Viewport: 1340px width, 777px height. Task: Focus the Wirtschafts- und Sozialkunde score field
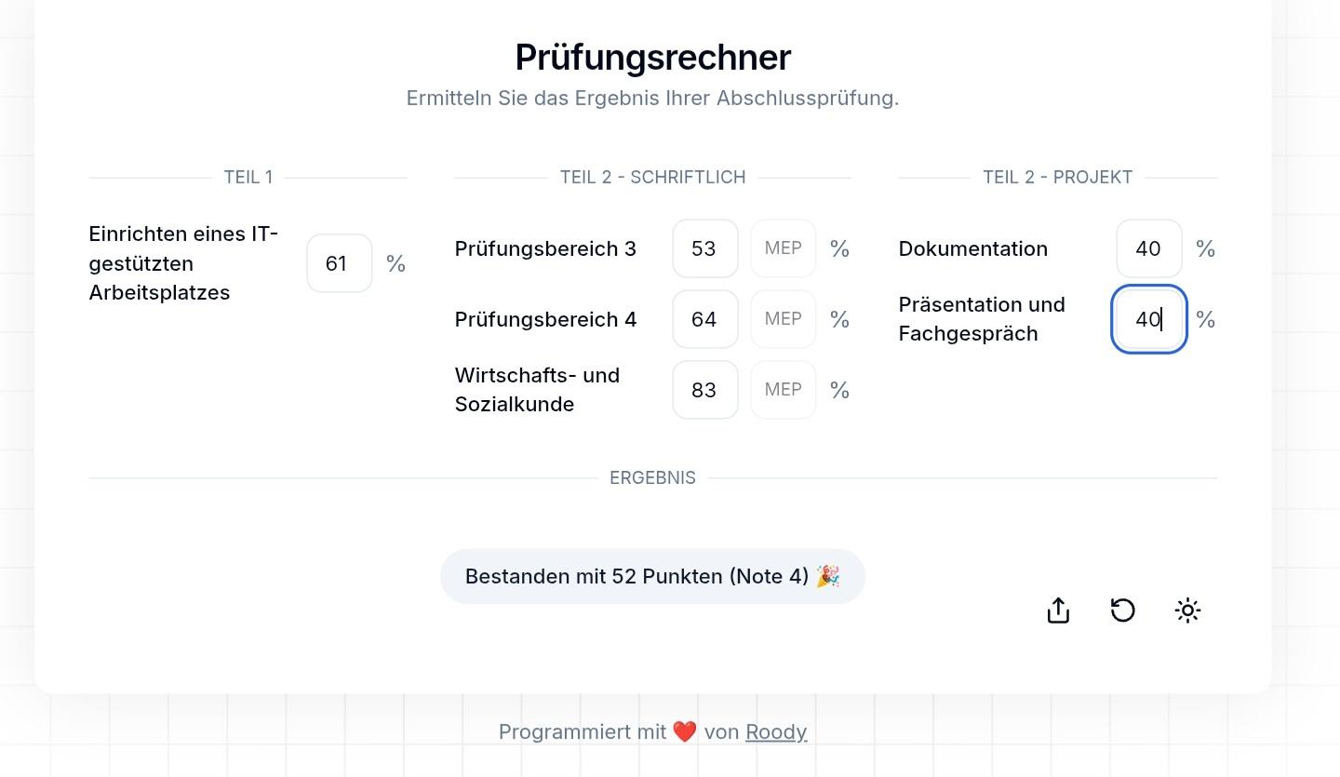click(704, 390)
